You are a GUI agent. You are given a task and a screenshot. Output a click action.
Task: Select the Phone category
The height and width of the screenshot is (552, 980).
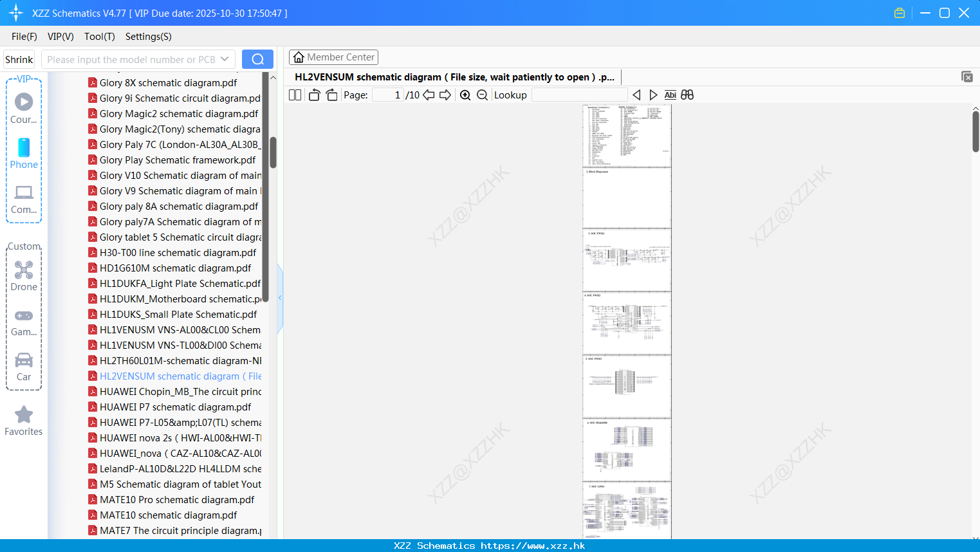24,153
